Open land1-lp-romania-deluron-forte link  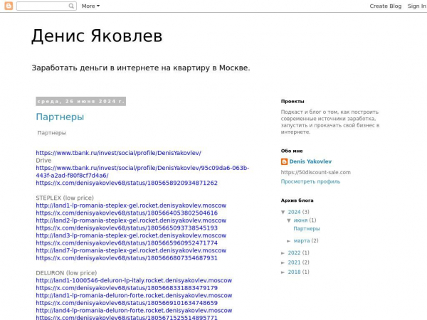tap(134, 296)
